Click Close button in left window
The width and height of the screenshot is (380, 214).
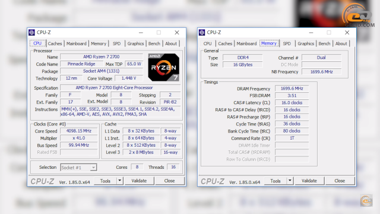point(170,181)
